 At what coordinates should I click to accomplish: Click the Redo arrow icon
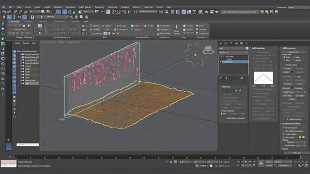tap(9, 12)
